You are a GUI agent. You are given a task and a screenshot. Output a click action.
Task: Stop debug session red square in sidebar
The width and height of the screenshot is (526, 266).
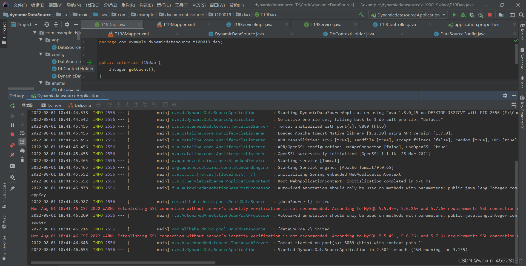click(12, 134)
